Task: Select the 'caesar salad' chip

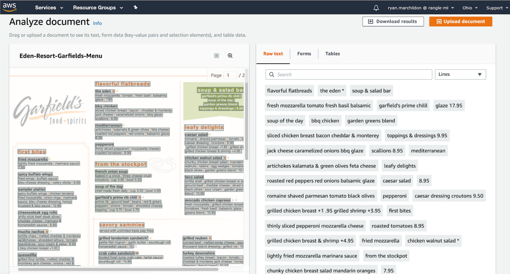Action: [397, 181]
